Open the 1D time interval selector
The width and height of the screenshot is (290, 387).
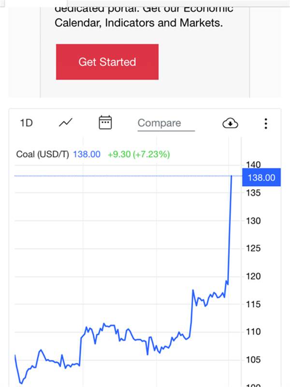(26, 123)
